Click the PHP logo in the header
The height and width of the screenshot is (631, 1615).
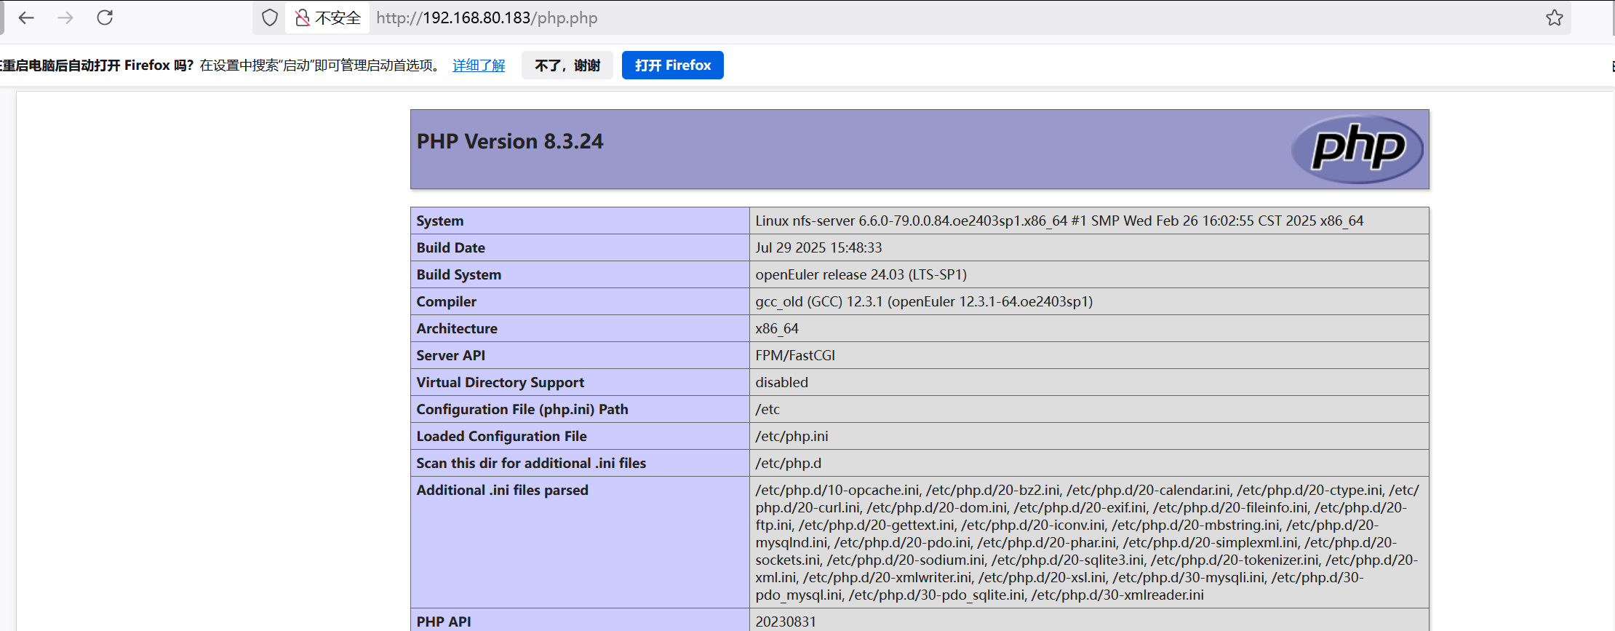click(1357, 148)
